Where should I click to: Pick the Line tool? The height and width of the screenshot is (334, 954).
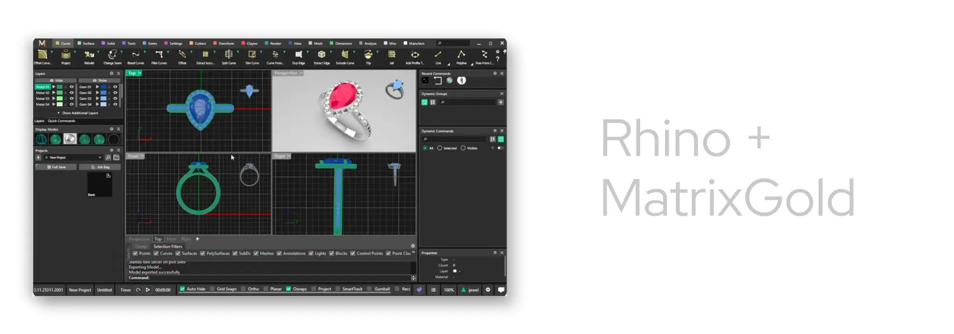(x=438, y=57)
